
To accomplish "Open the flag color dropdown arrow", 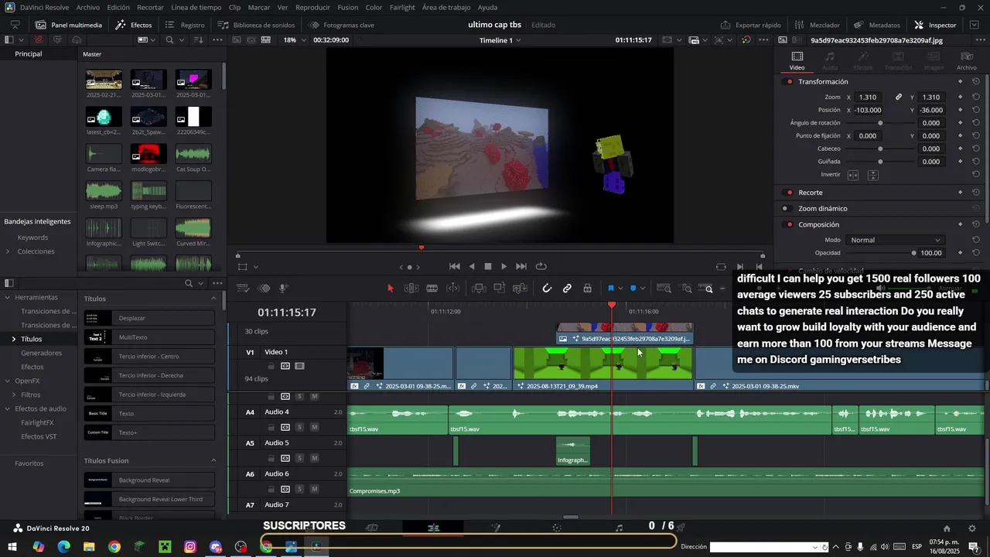I will coord(620,289).
